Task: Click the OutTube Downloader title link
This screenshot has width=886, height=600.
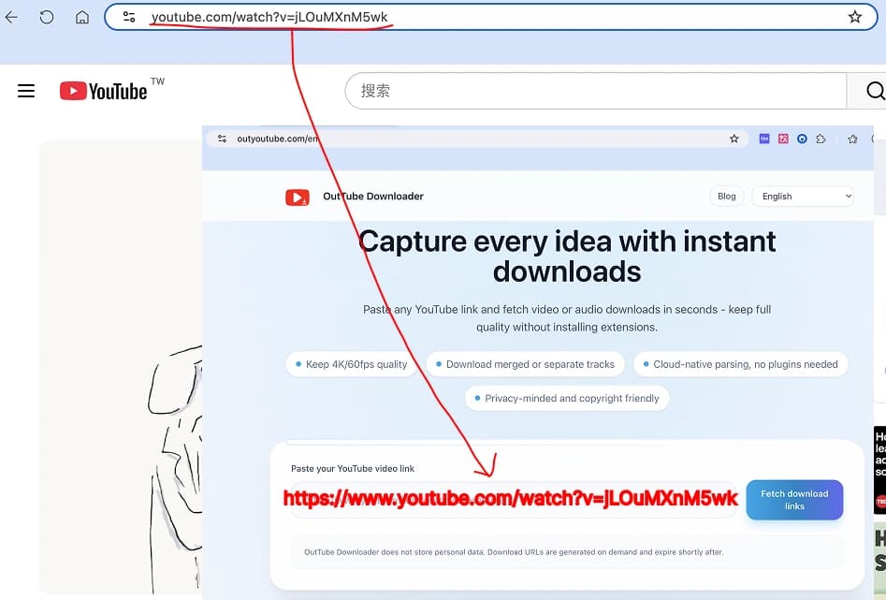Action: click(372, 197)
